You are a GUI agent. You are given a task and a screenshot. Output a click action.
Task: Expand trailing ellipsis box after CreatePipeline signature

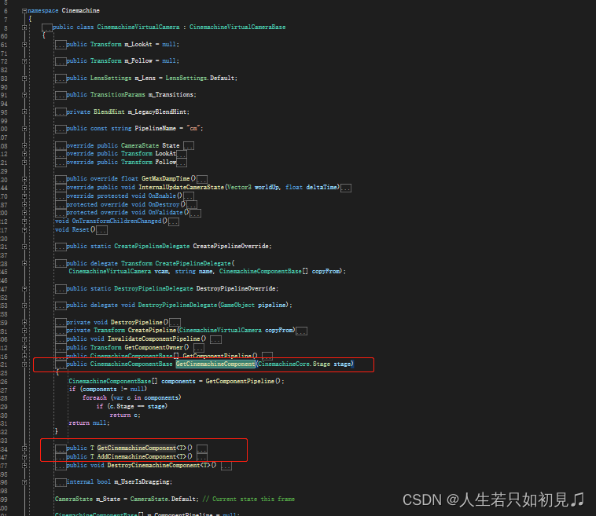tap(302, 331)
